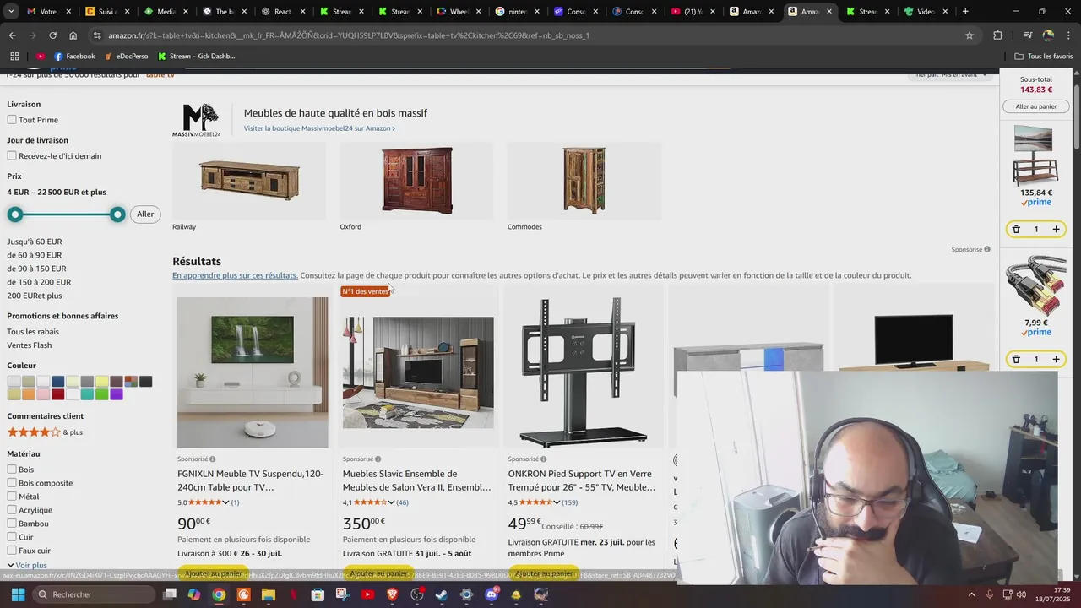
Task: Check the Bois composite material filter
Action: 12,483
